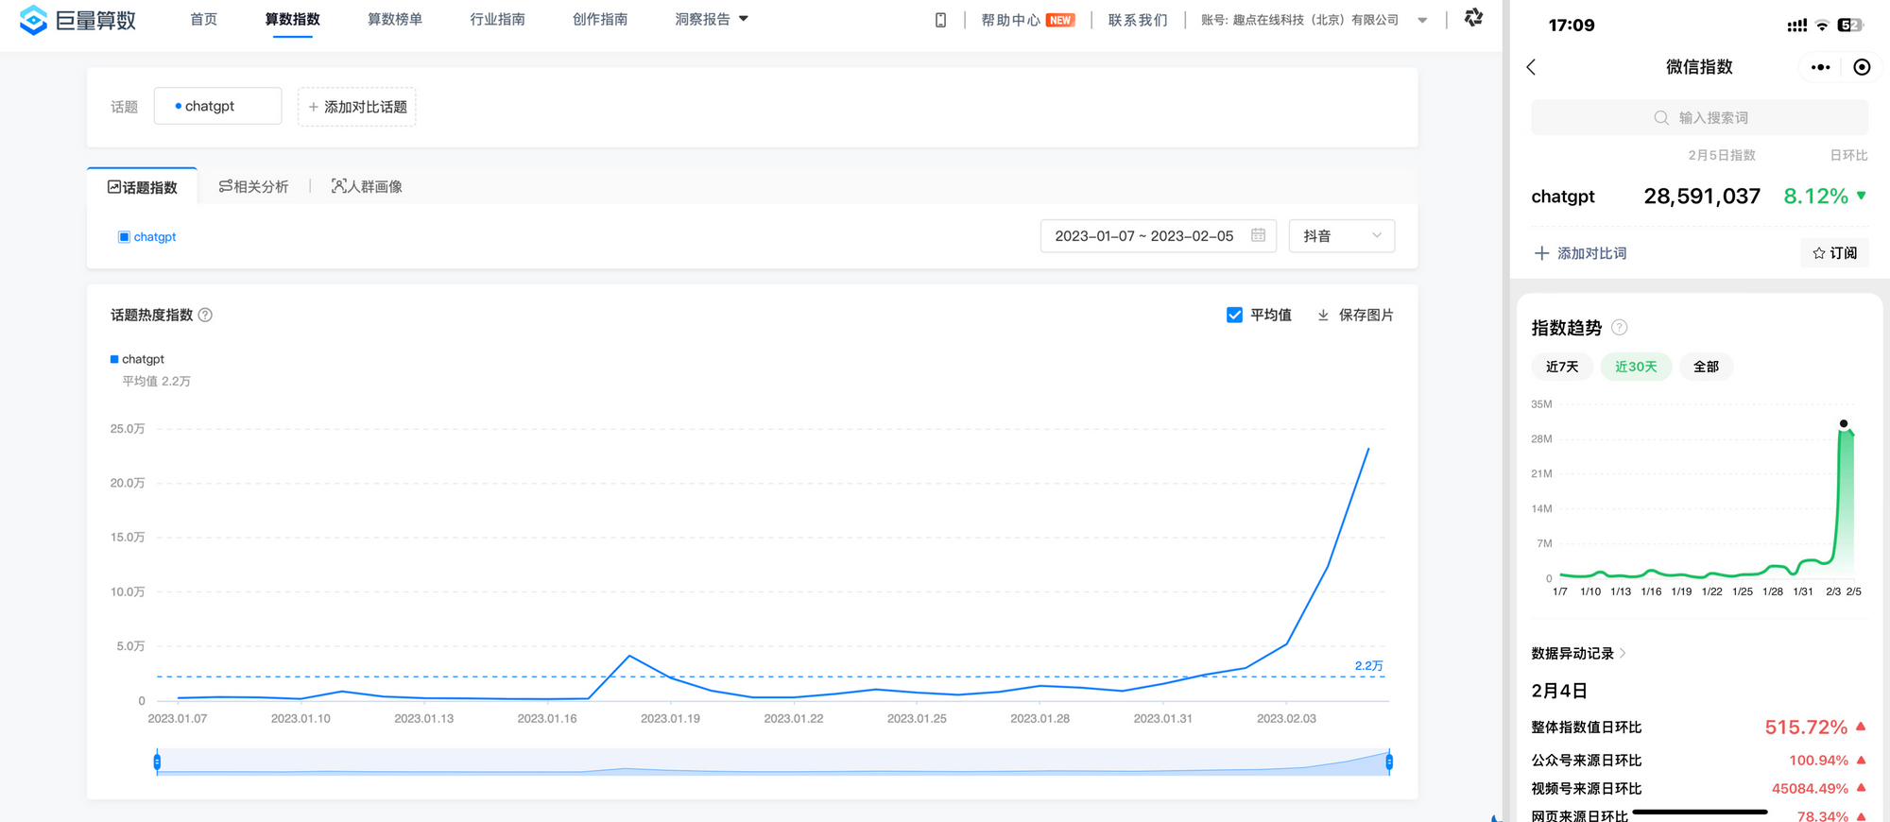The width and height of the screenshot is (1890, 822).
Task: Expand the account dropdown arrow
Action: 1422,20
